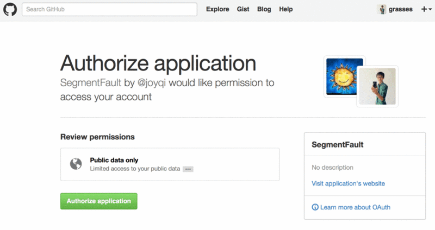Click the info icon beside Learn more about OAuth

pos(315,207)
